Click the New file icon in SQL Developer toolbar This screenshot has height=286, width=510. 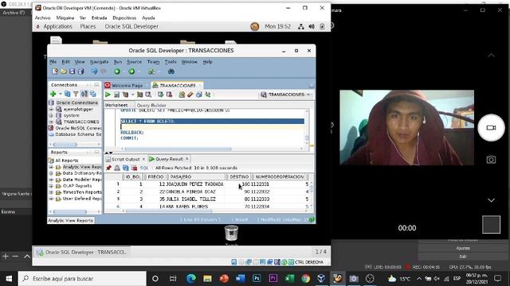coord(55,71)
